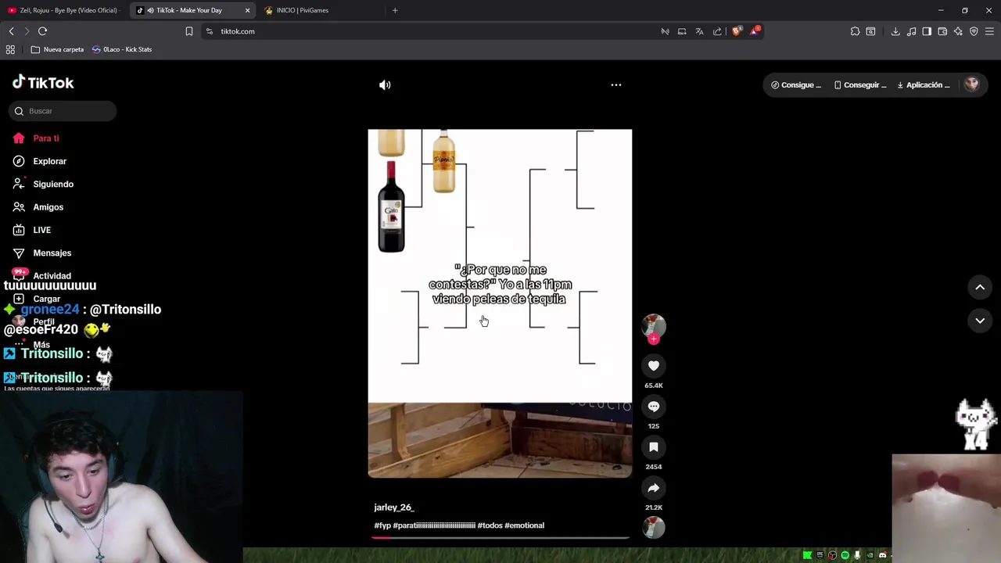Open the Spotify tray icon
This screenshot has width=1001, height=563.
click(845, 555)
